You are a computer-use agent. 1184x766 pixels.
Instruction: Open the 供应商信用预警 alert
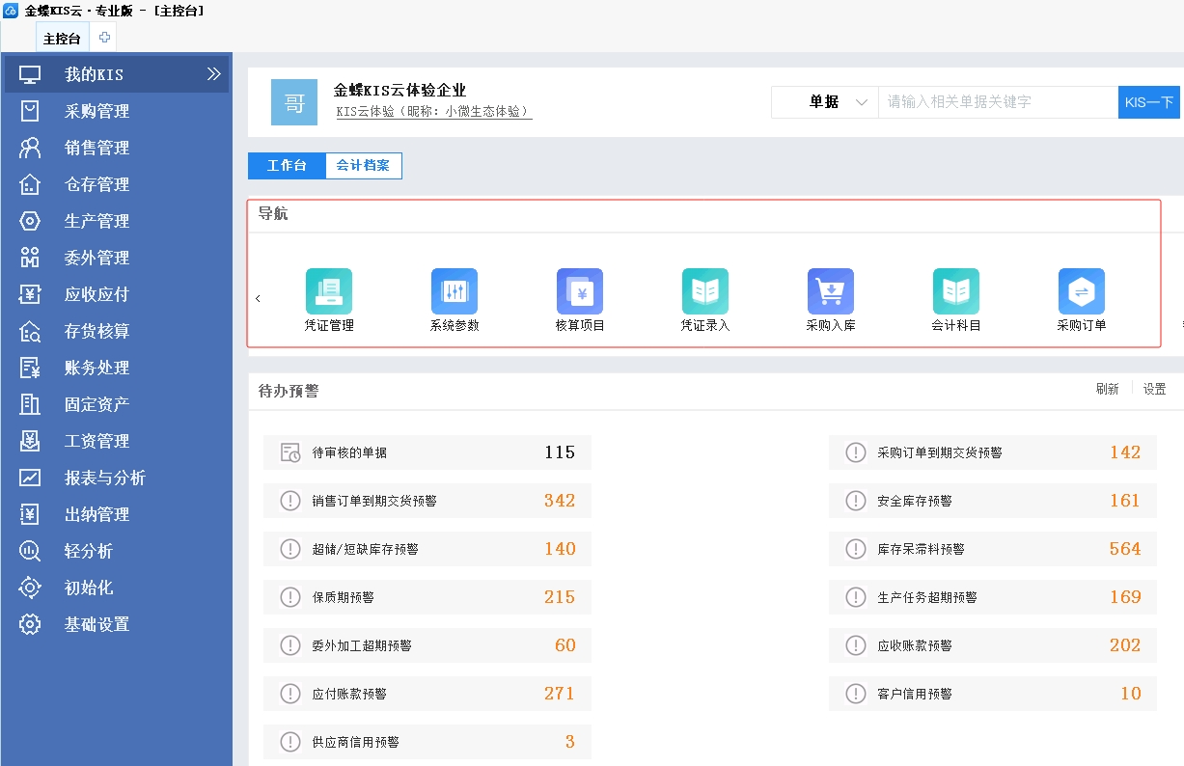[427, 742]
